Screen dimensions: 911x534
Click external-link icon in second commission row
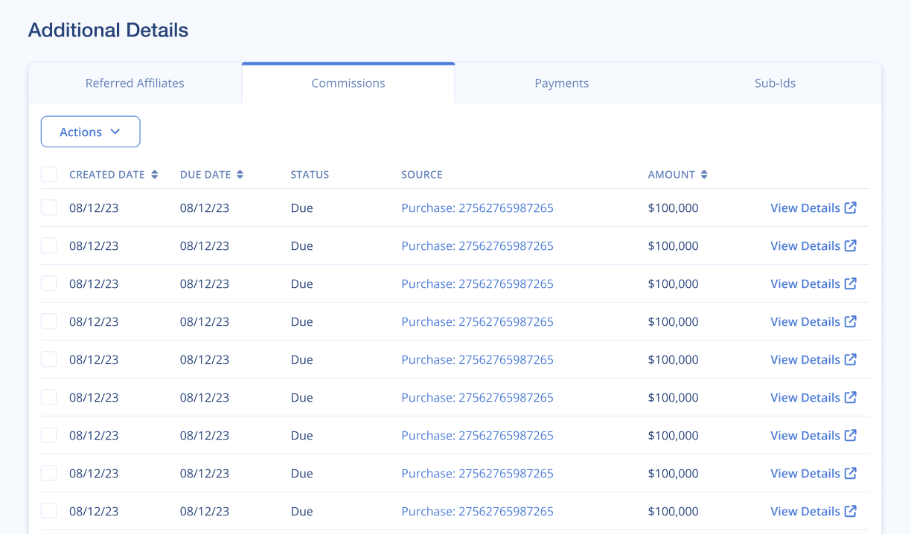[x=851, y=246]
